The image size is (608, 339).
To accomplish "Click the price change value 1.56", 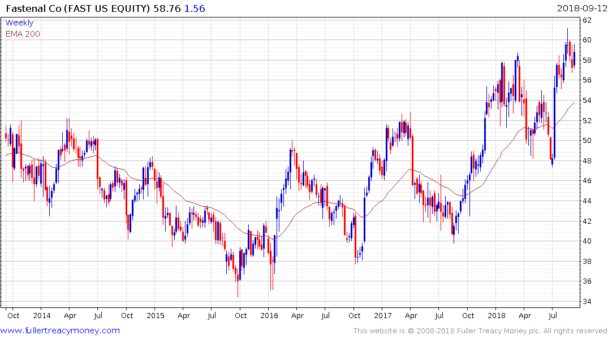I will 195,8.
